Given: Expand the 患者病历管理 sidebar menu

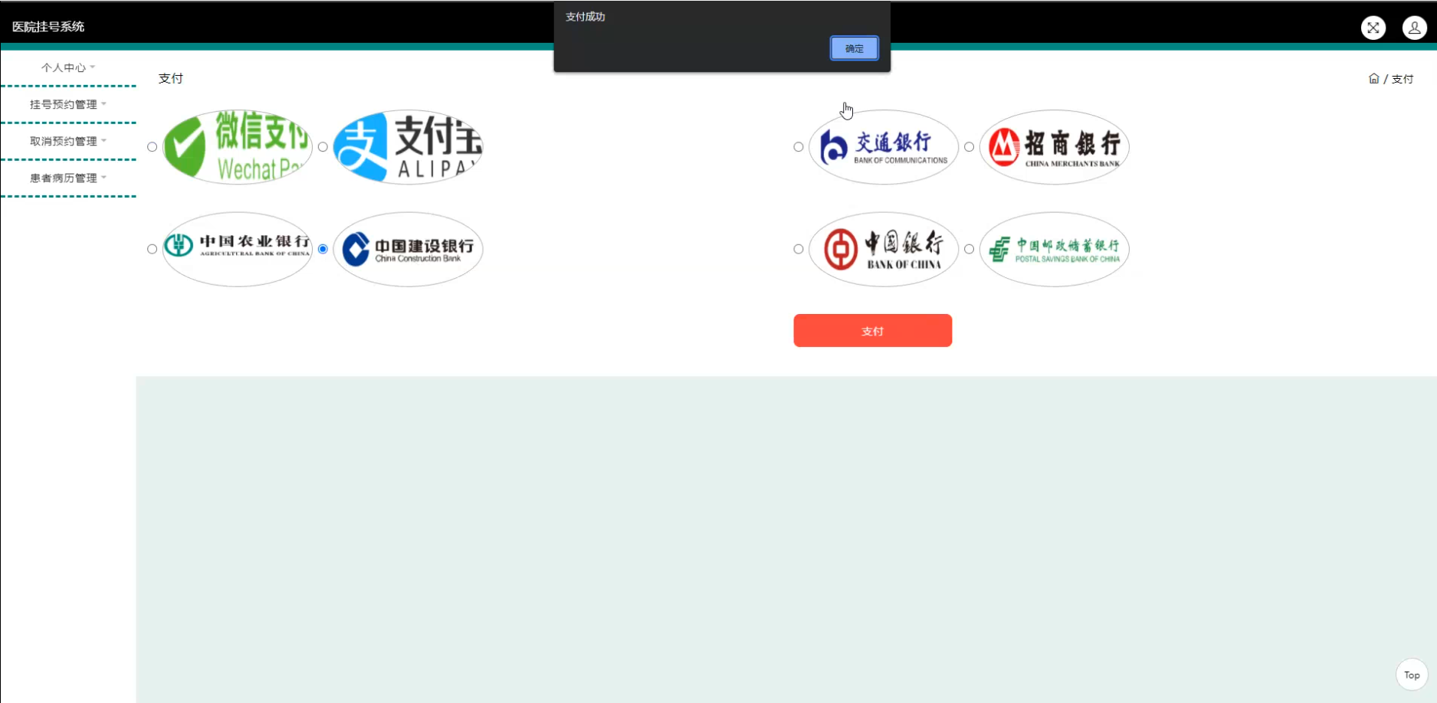Looking at the screenshot, I should [x=68, y=178].
